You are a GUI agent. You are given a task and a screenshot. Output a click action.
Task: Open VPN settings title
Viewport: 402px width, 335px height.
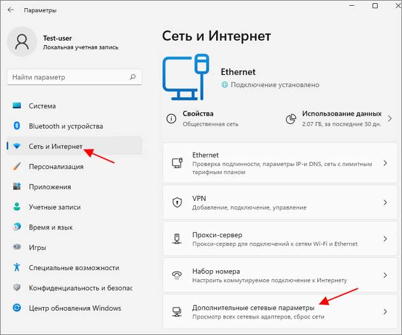[199, 198]
